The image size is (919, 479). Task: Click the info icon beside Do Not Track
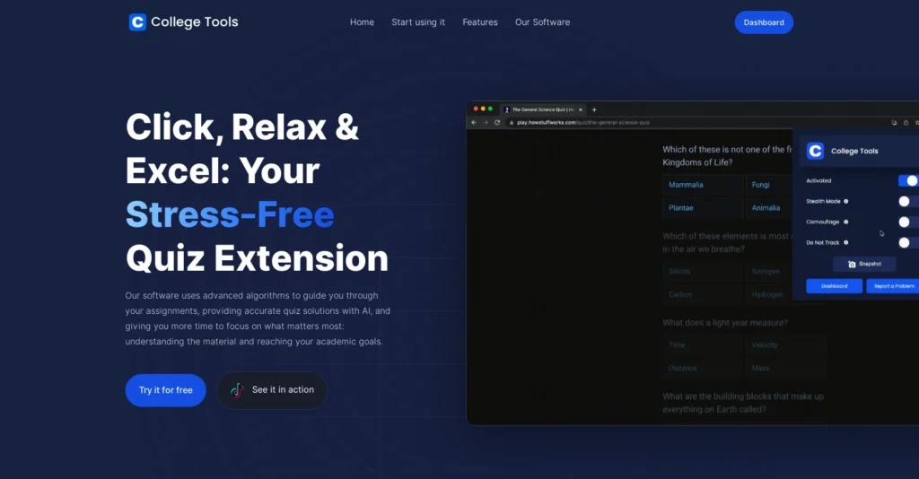(847, 242)
